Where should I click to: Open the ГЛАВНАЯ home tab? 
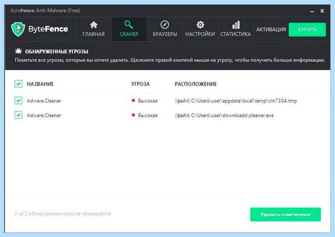point(94,29)
